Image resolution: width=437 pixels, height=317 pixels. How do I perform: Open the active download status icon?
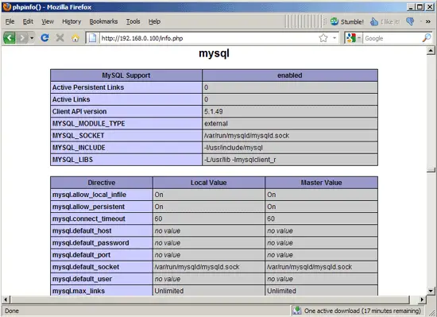pyautogui.click(x=297, y=311)
